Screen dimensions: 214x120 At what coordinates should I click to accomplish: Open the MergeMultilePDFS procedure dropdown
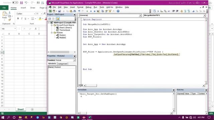tap(204, 16)
